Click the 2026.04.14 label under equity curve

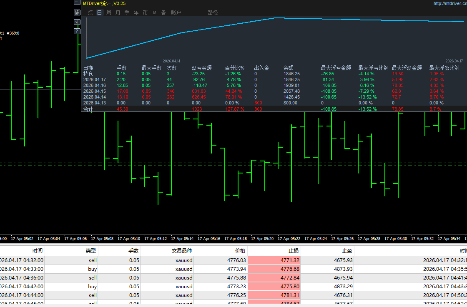171,61
